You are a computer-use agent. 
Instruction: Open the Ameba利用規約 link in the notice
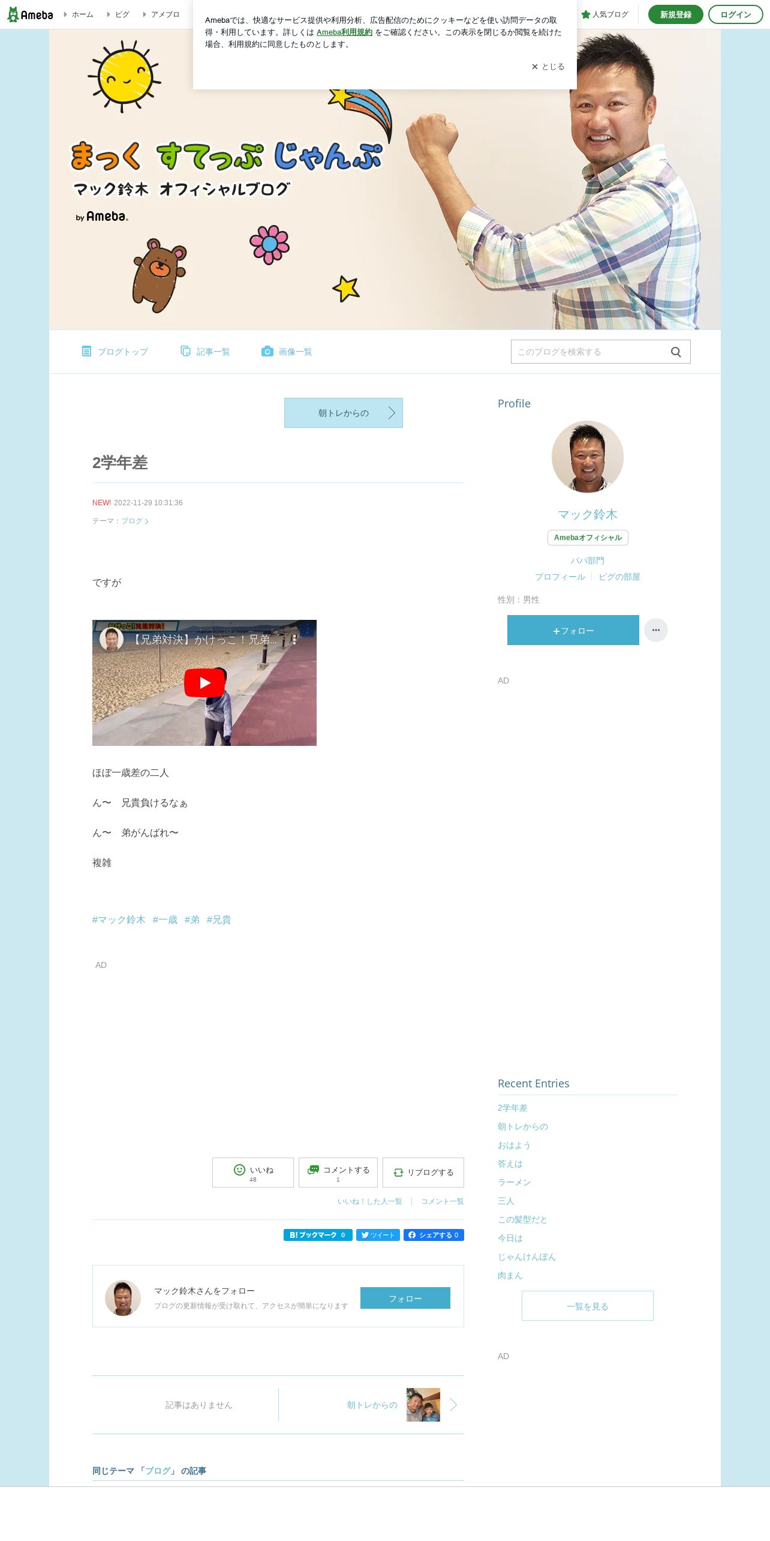(344, 32)
